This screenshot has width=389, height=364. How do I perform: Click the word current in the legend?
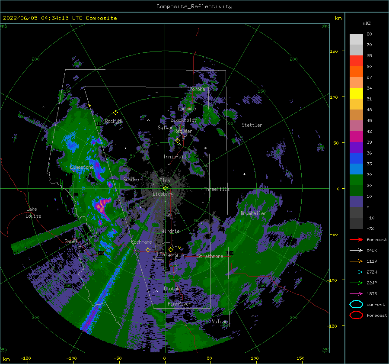tap(376, 304)
